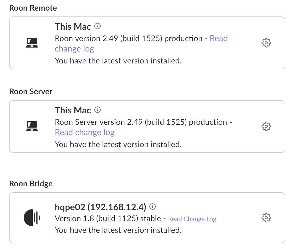Open settings gear in the Roon Server card

[x=266, y=126]
